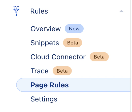This screenshot has height=112, width=132.
Task: Click the Beta badge beside Trace
Action: coord(62,71)
